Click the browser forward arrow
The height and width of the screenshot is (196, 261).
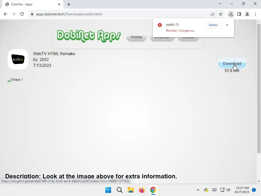14,14
